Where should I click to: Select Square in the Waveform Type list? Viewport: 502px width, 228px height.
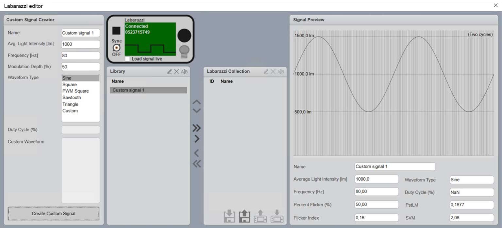tap(70, 84)
